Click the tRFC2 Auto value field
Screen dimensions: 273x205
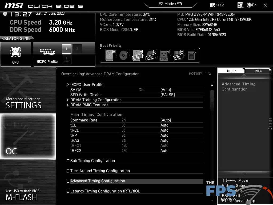coord(164,151)
